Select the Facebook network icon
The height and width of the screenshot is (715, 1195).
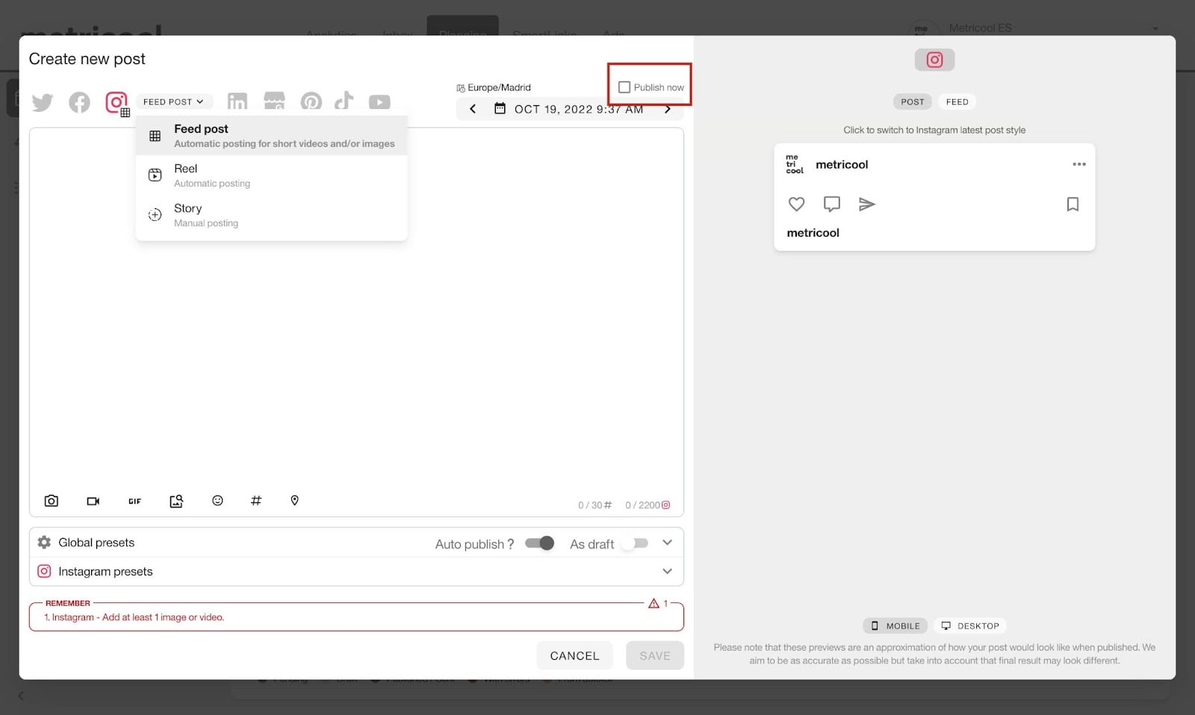[x=79, y=102]
